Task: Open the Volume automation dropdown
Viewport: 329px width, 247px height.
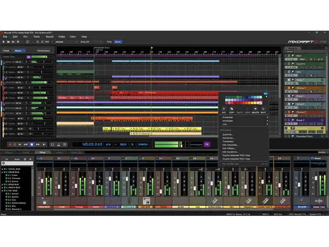Action: pos(66,42)
